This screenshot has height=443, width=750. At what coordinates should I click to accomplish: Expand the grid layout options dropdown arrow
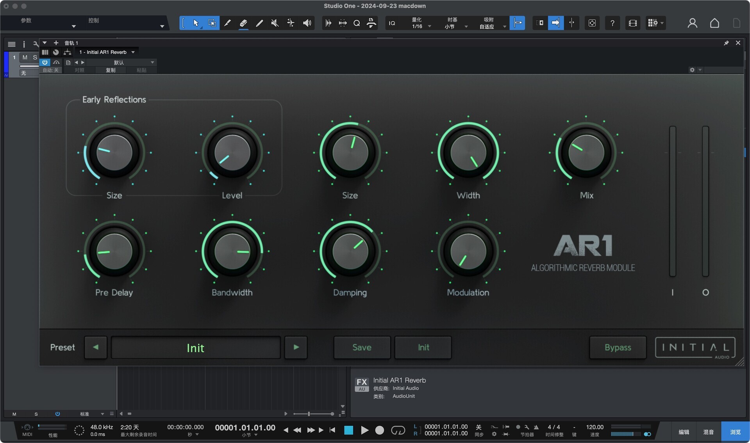pos(662,23)
